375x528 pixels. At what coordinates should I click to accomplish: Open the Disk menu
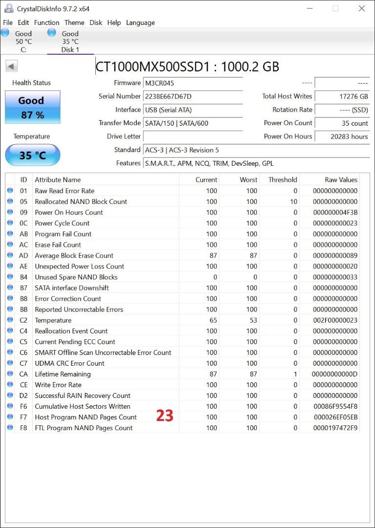[x=96, y=22]
